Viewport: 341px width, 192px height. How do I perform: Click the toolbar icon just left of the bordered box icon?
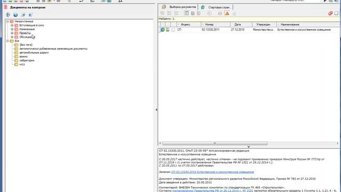coord(199,13)
